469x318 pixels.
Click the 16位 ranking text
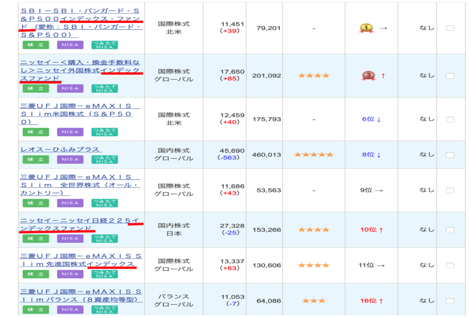point(368,300)
